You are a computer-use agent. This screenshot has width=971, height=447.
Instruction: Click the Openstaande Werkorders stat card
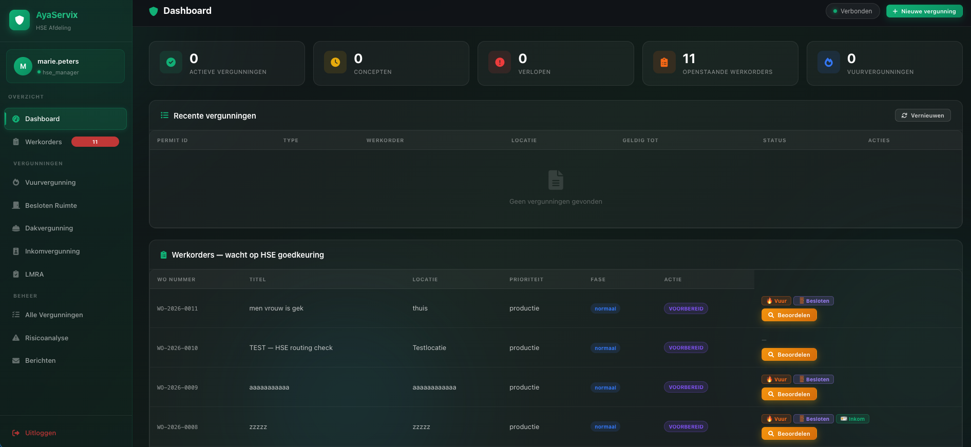pos(720,63)
